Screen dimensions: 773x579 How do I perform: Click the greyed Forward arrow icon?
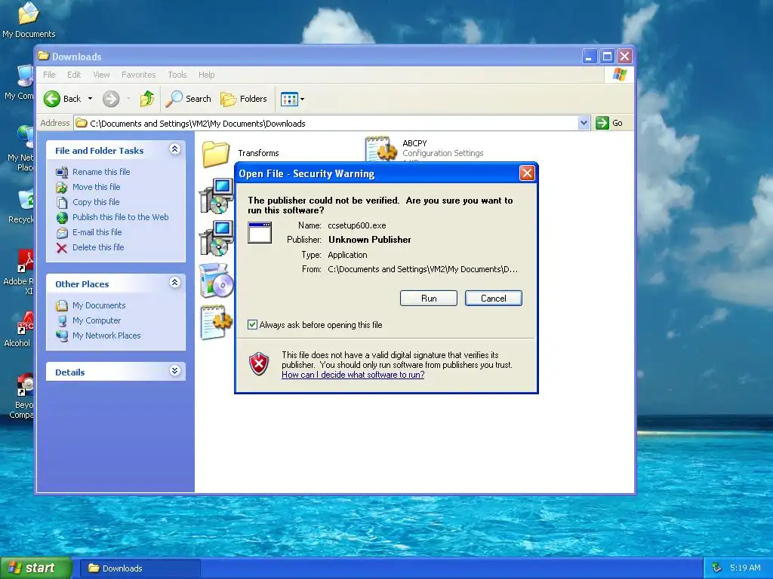[111, 99]
